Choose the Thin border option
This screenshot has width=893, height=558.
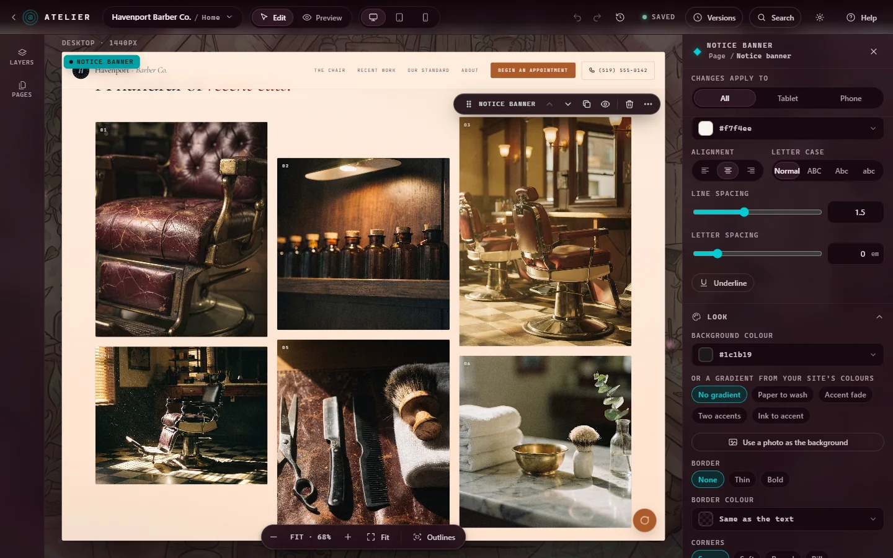point(742,480)
